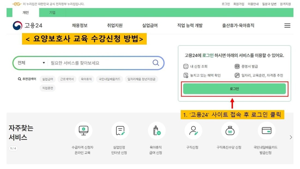
Task: Open the 전체 category dropdown
Action: point(31,63)
